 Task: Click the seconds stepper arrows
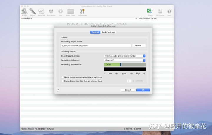tap(133, 81)
